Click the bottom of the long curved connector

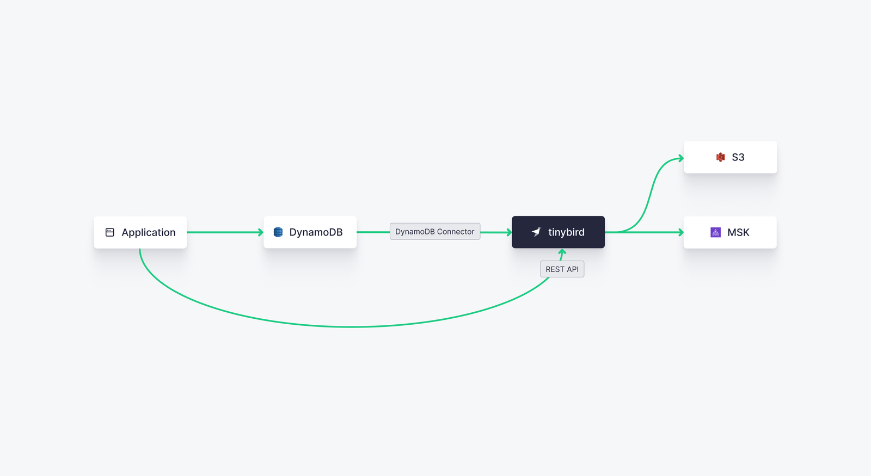(351, 326)
